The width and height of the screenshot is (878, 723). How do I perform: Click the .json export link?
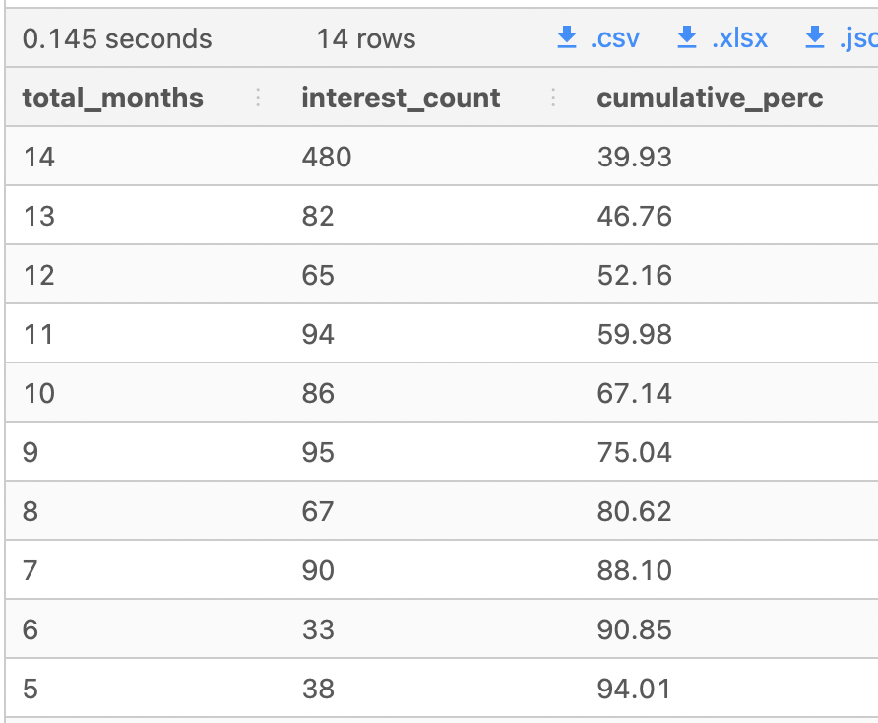coord(856,37)
